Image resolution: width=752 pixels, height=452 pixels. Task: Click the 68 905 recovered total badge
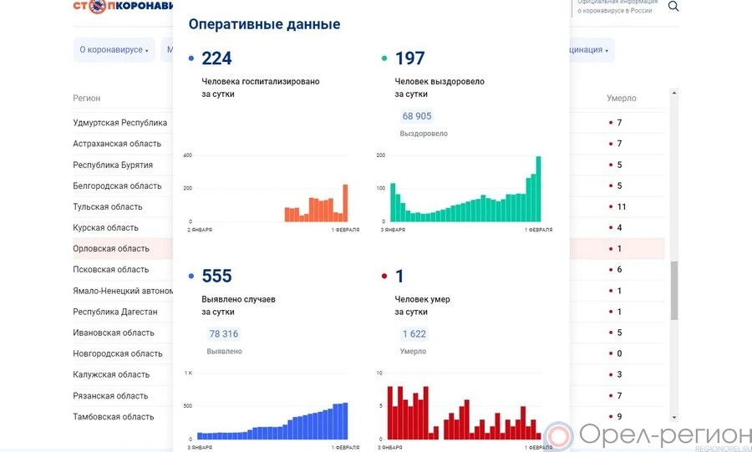[x=417, y=116]
